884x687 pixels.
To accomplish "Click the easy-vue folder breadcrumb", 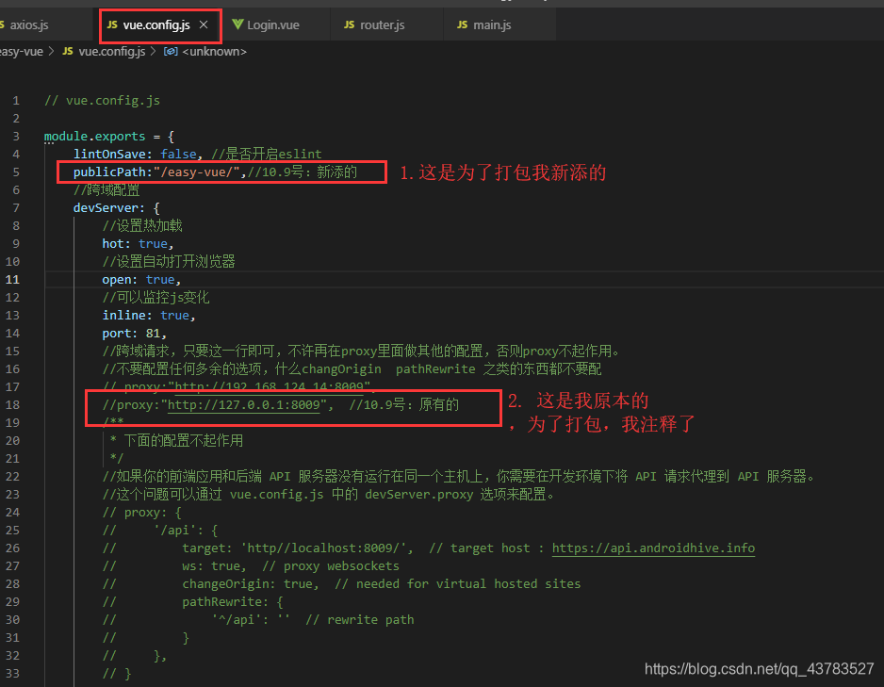I will click(22, 51).
